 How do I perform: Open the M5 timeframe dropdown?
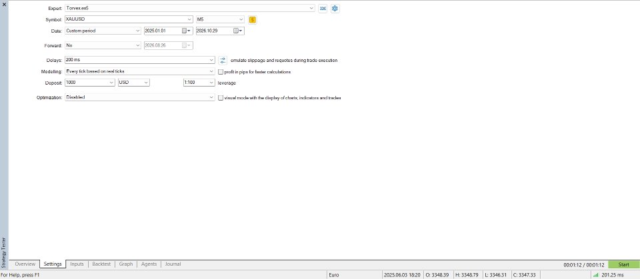241,19
